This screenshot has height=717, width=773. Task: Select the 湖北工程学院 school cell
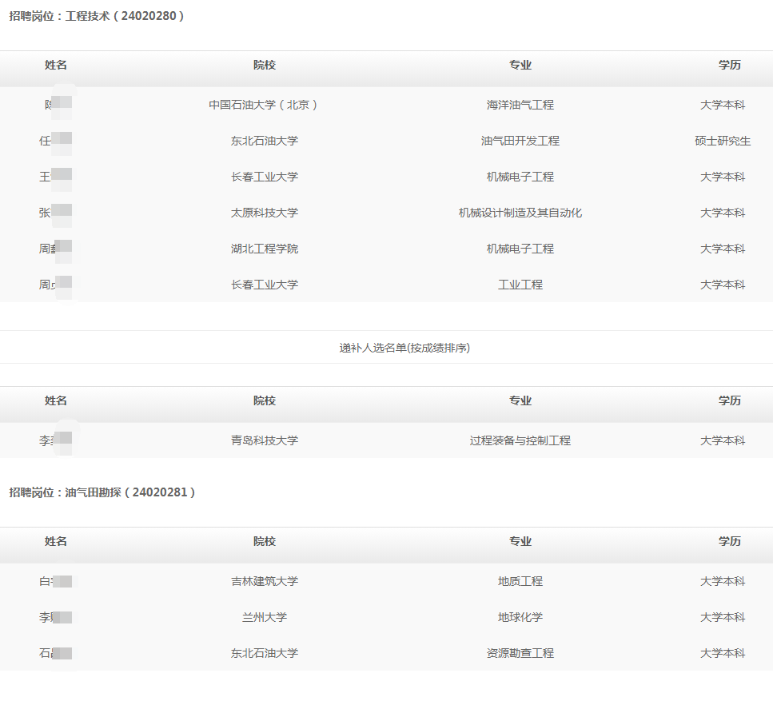264,249
